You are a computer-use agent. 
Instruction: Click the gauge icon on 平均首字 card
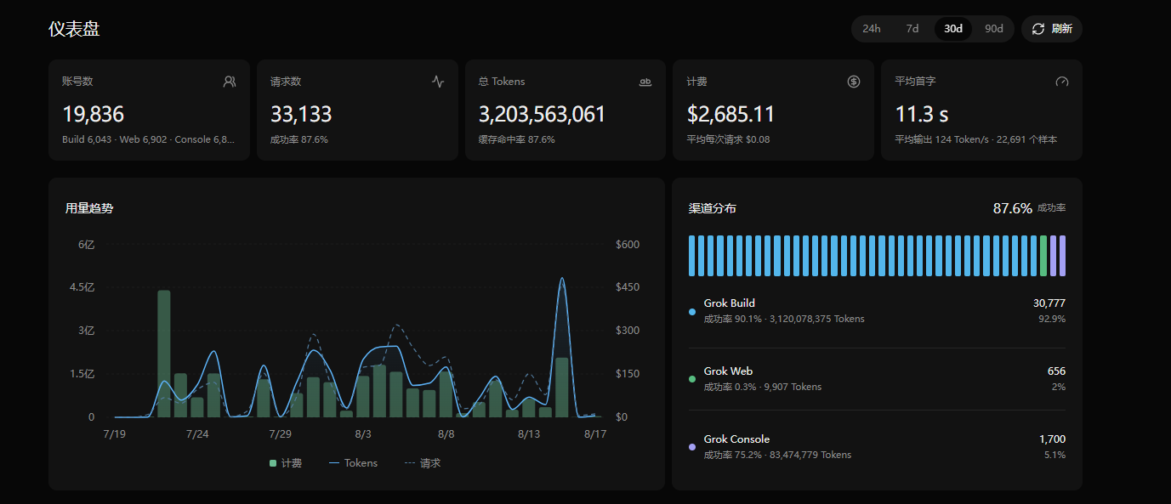pyautogui.click(x=1062, y=82)
